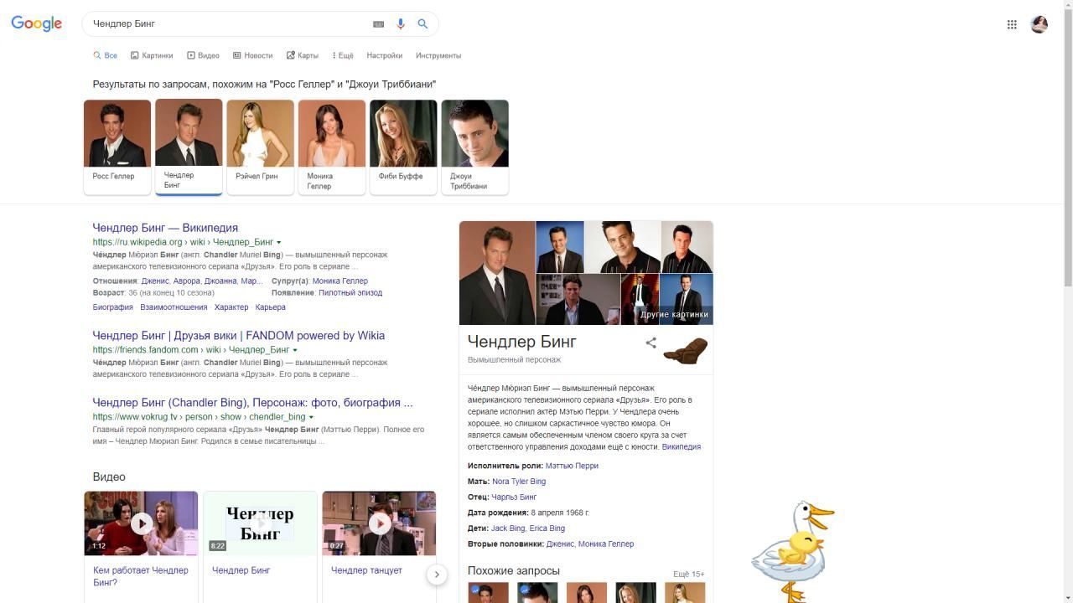The height and width of the screenshot is (603, 1073).
Task: Open the 'Чендлер танцует' video title link
Action: pyautogui.click(x=366, y=570)
